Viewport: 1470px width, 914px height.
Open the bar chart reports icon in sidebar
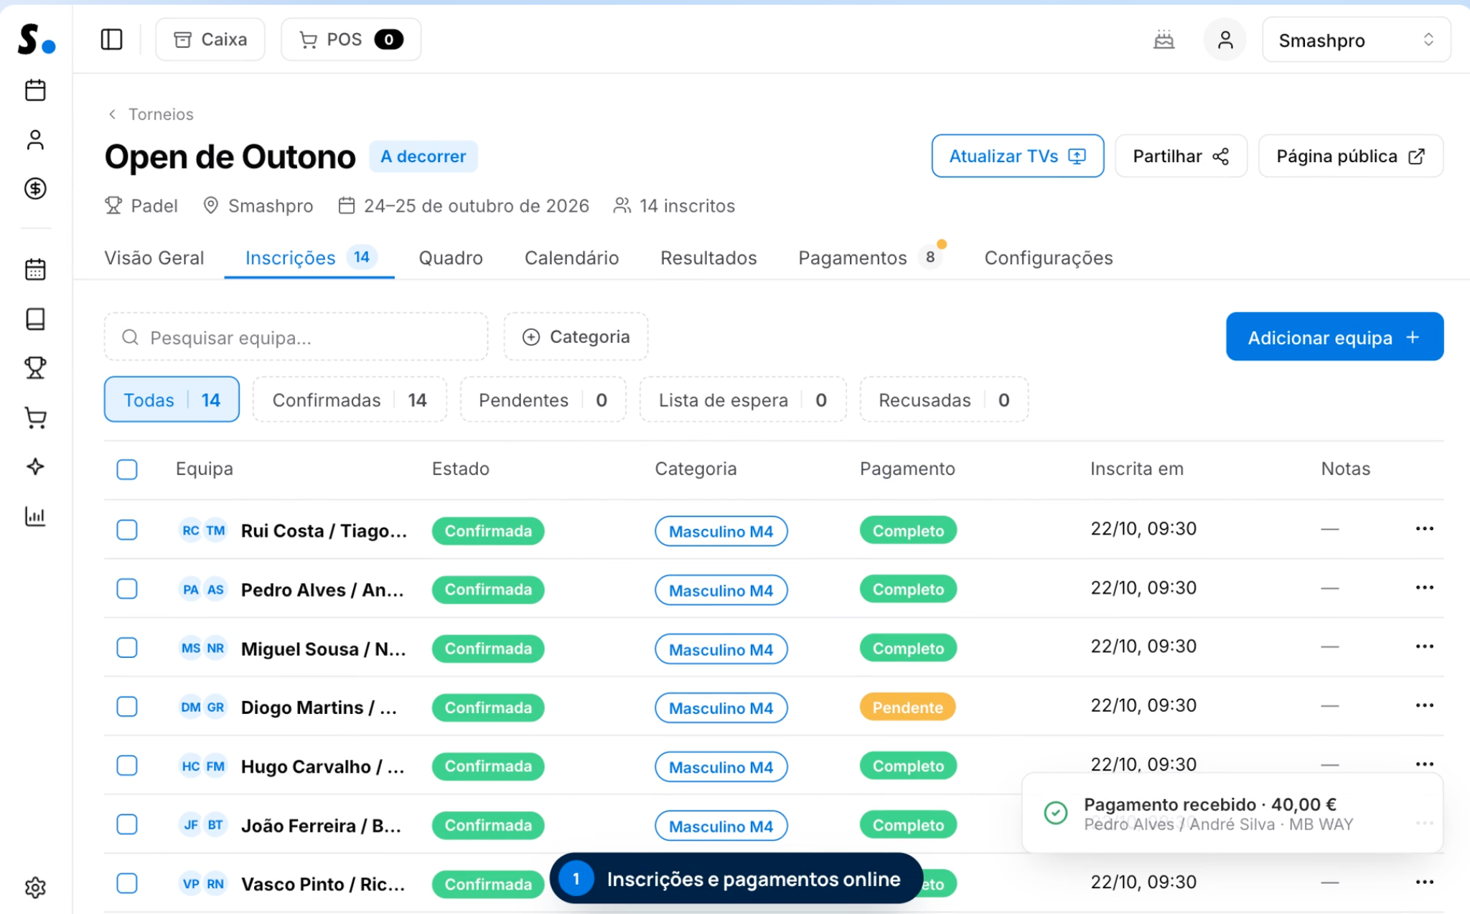pyautogui.click(x=35, y=517)
